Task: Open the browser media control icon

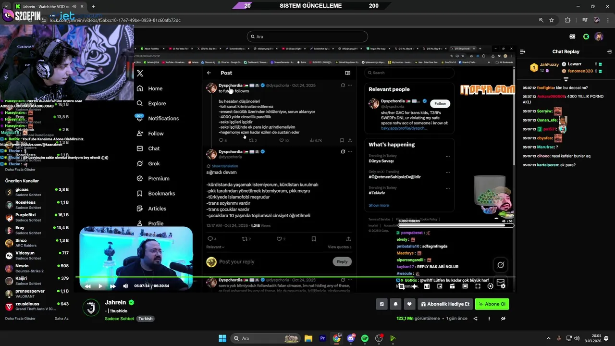Action: pos(584,20)
